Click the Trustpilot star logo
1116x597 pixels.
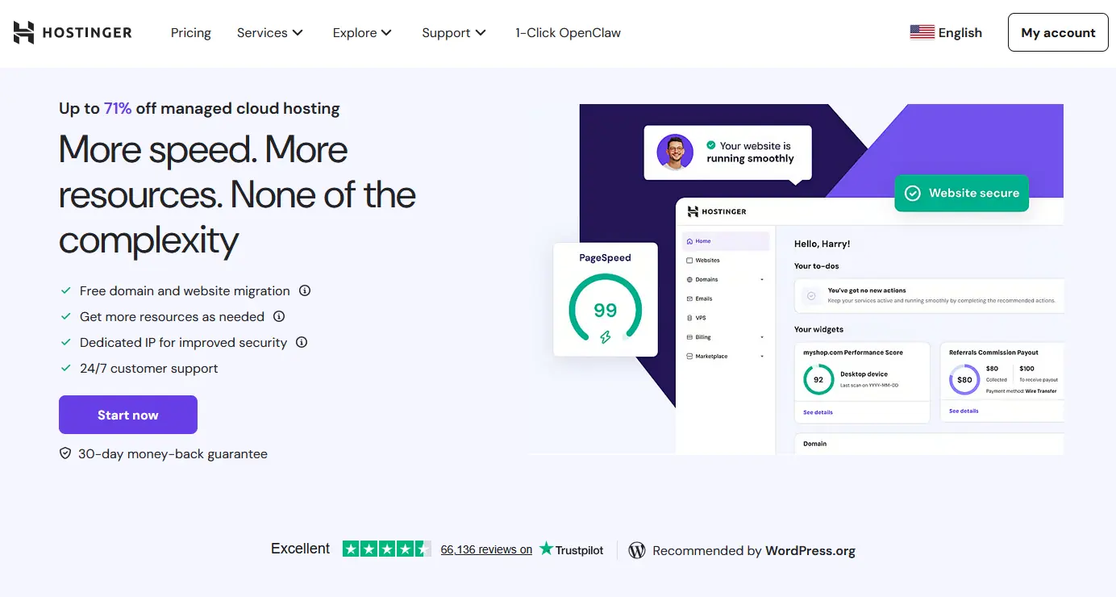point(547,549)
